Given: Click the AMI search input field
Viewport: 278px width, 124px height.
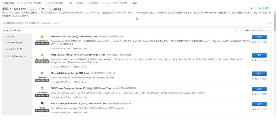Looking at the screenshot, I should (x=137, y=23).
